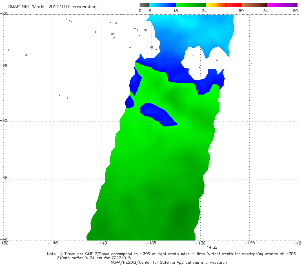
Task: Click the latitude label '-25'
Action: coord(4,66)
